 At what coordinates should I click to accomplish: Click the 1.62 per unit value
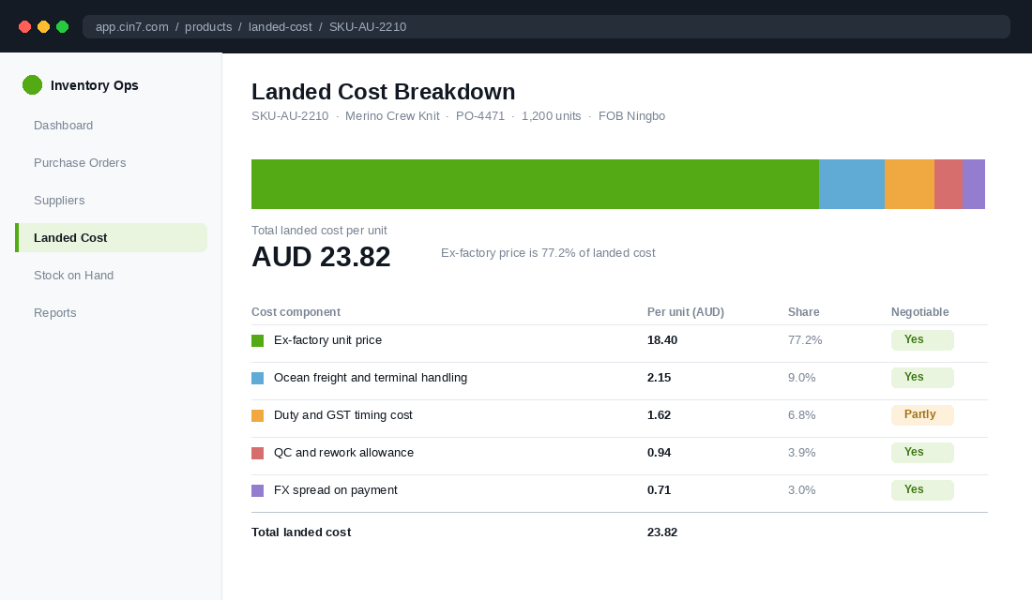pyautogui.click(x=659, y=415)
